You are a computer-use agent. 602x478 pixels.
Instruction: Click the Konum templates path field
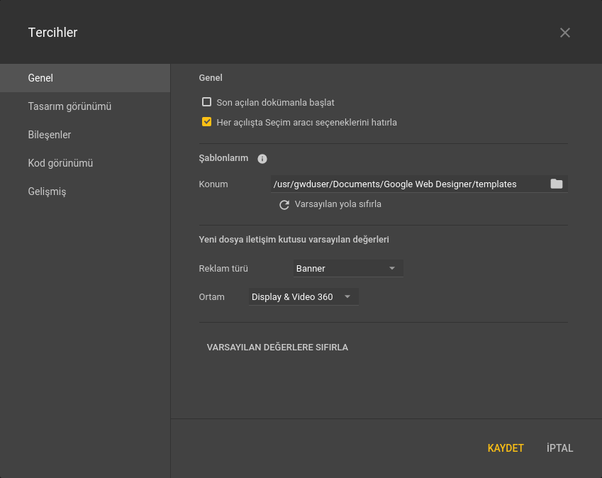coord(404,184)
